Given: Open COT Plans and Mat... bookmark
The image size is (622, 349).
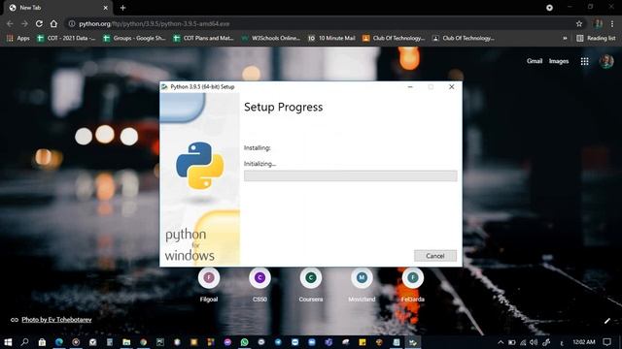Looking at the screenshot, I should pos(204,38).
